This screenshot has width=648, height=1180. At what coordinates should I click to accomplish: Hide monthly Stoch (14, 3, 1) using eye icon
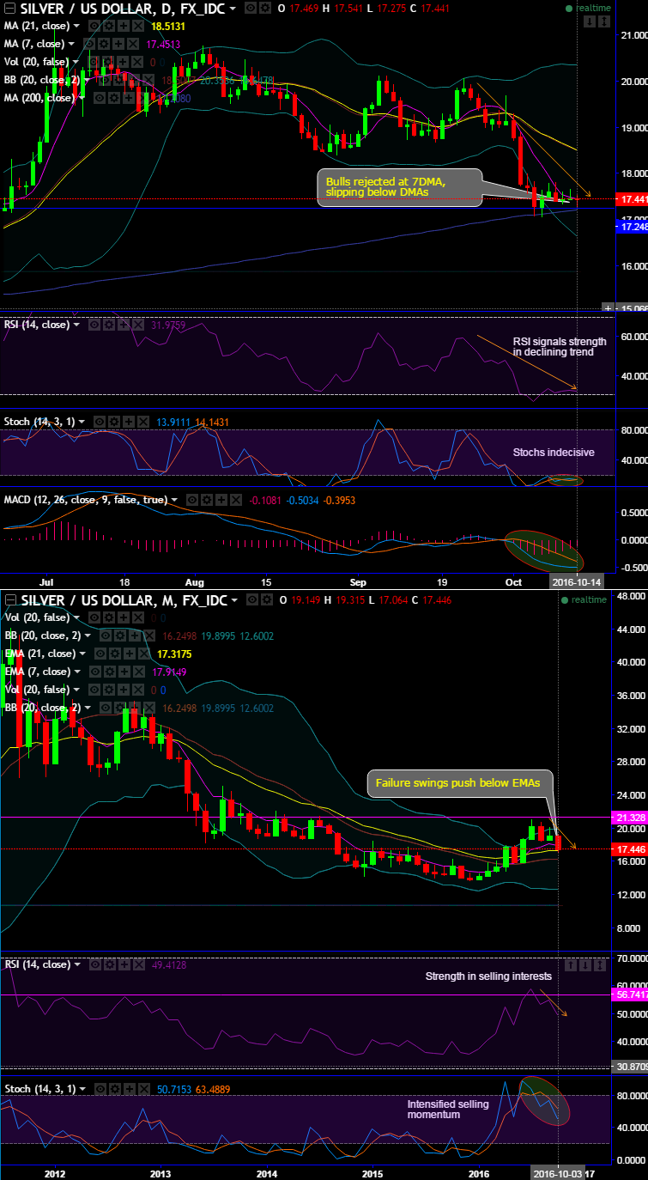[x=100, y=1089]
